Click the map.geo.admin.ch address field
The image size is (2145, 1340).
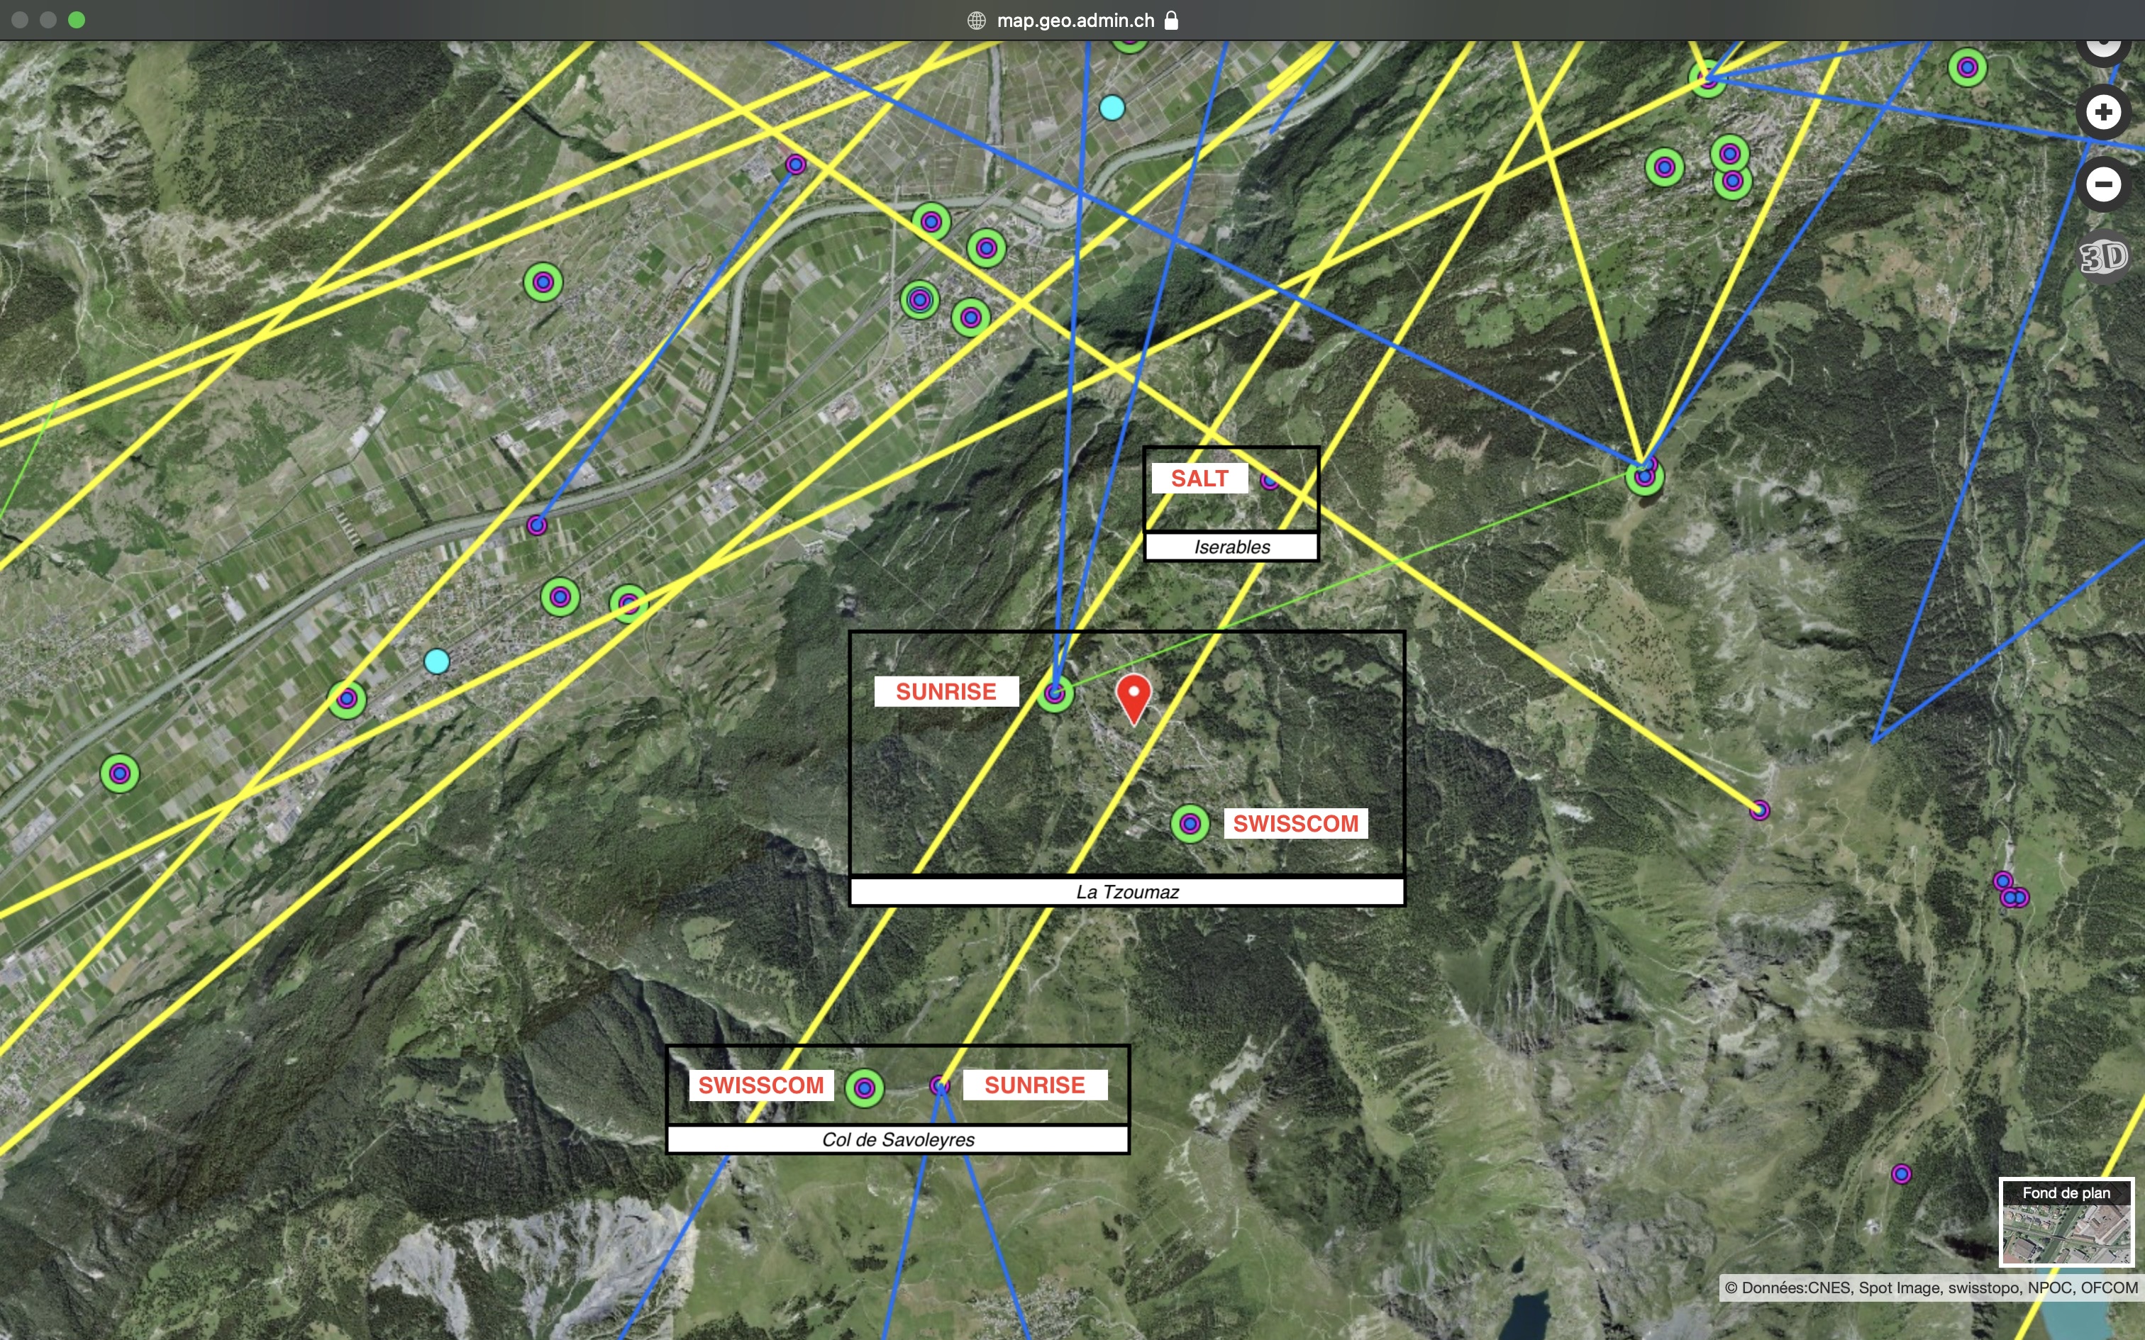(x=1075, y=21)
